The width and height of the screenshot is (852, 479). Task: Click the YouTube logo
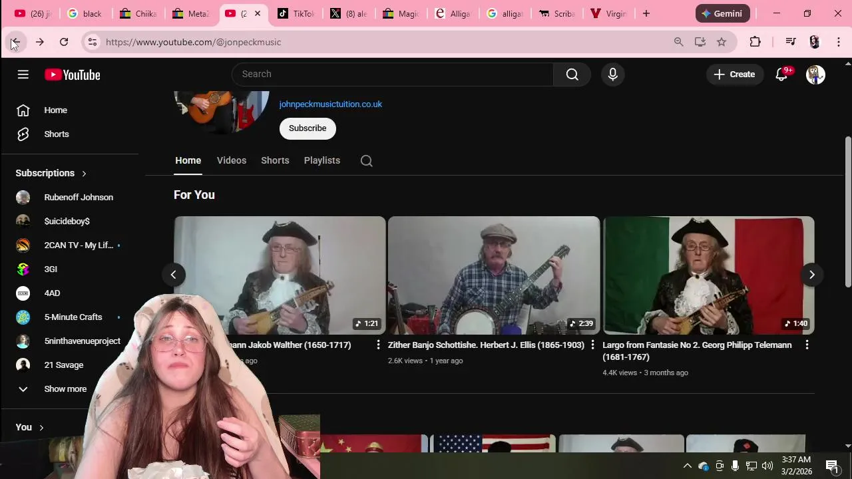click(73, 75)
